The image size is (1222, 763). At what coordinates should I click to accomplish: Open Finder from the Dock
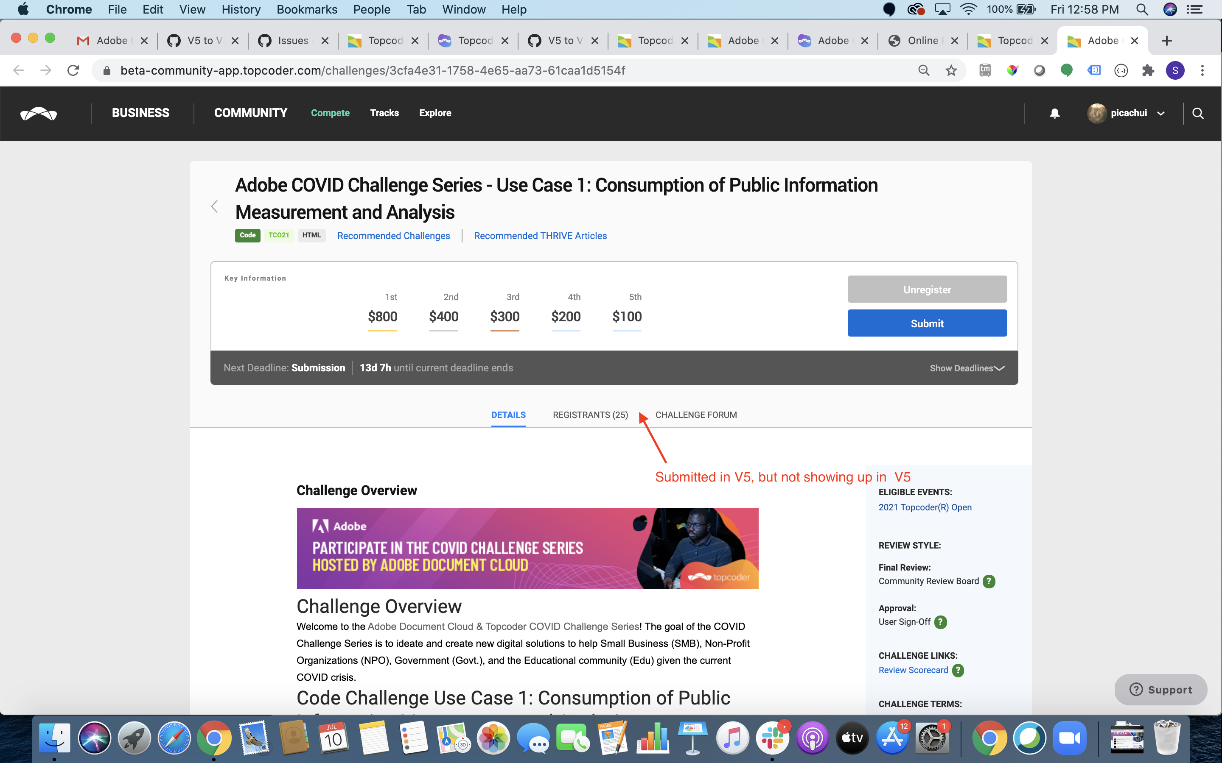pos(55,738)
